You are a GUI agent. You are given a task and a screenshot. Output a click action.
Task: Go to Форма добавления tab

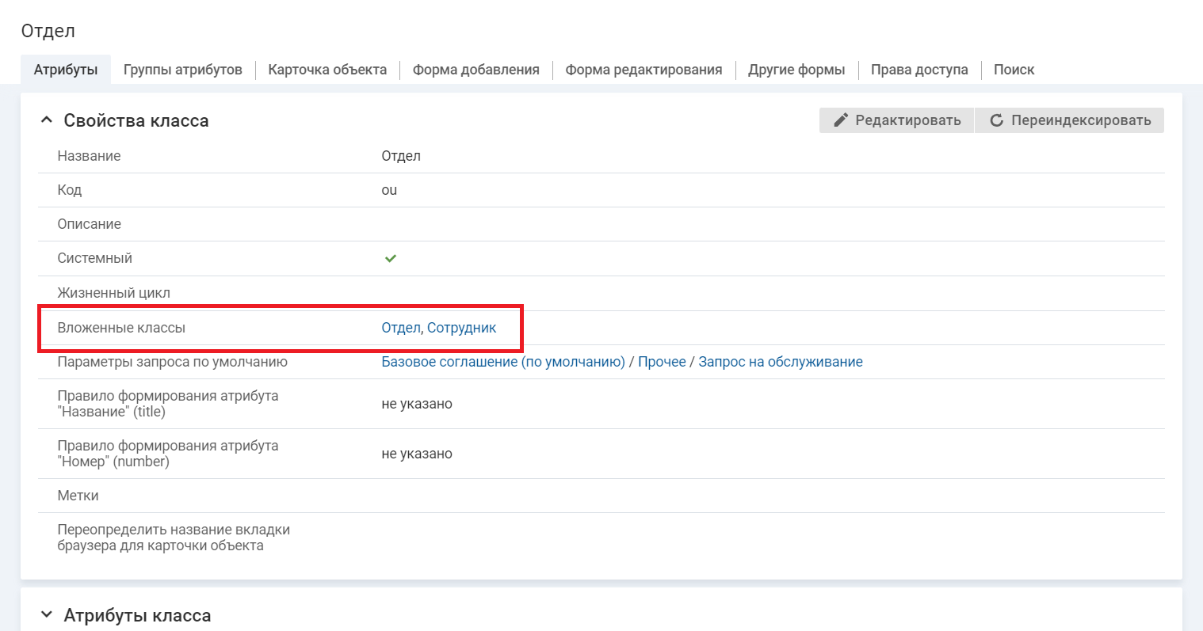click(x=475, y=70)
